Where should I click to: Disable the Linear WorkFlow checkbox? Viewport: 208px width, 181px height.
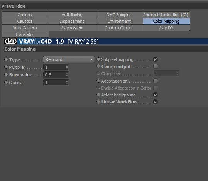[156, 102]
